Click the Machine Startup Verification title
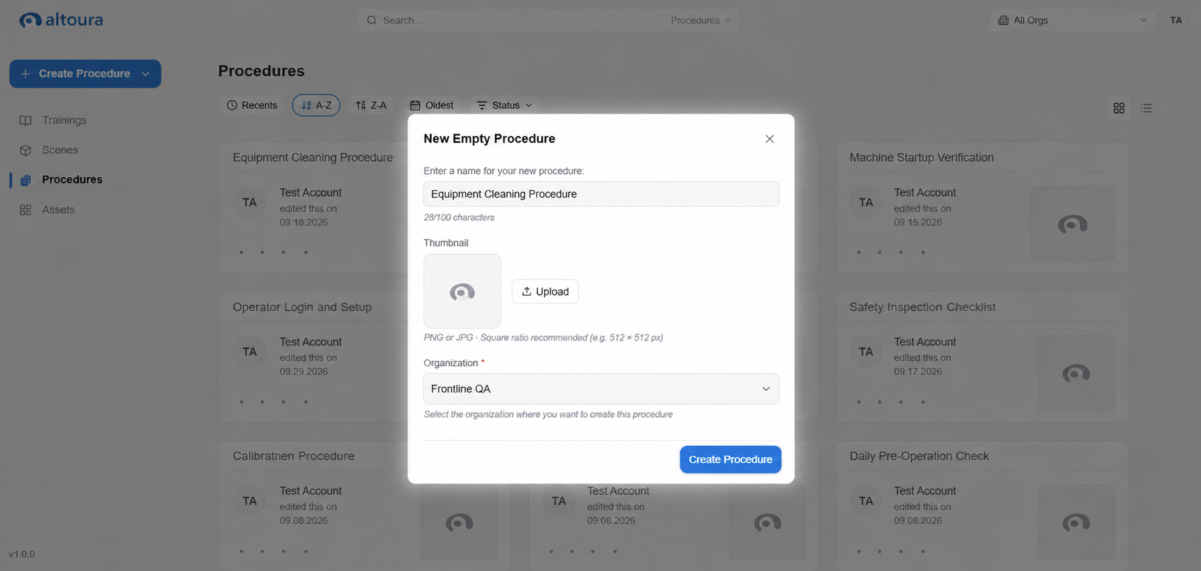Viewport: 1201px width, 571px height. 922,158
